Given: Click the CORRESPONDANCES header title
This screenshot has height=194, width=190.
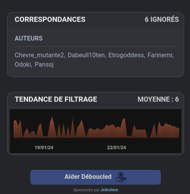Looking at the screenshot, I should 50,19.
